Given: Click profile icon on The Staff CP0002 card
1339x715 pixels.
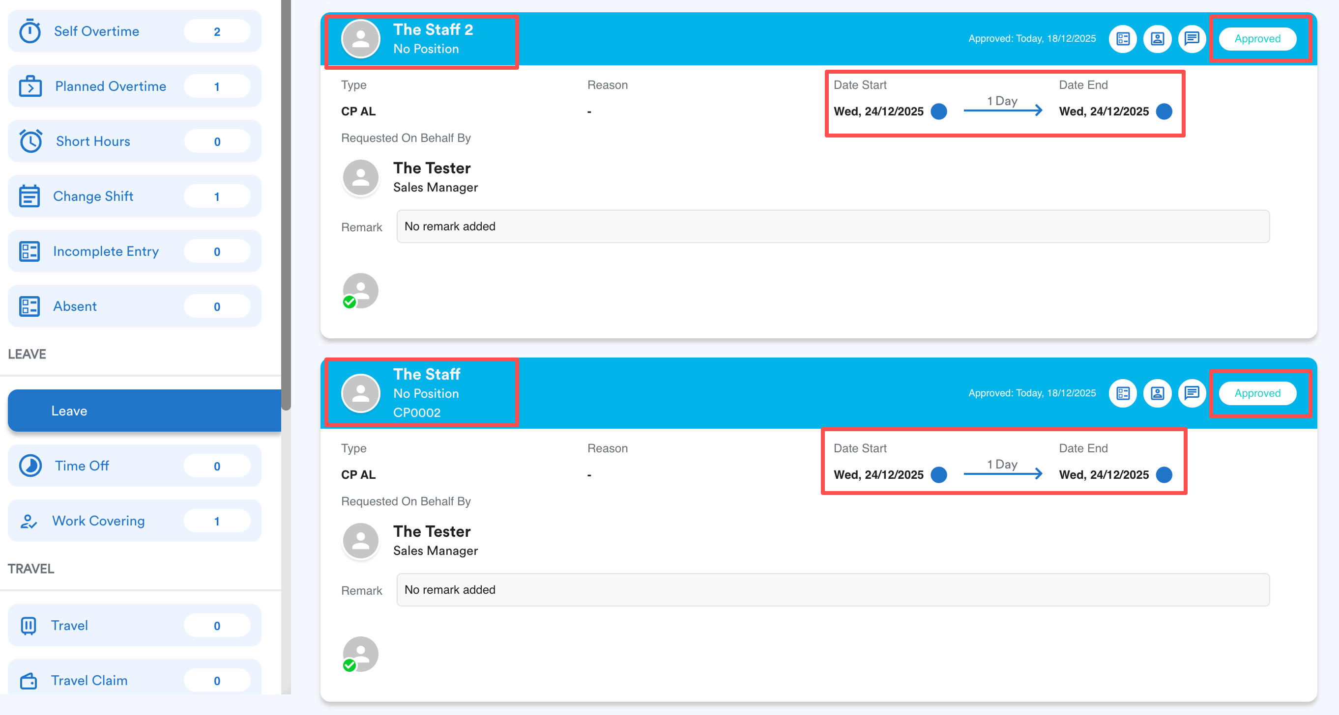Looking at the screenshot, I should coord(1157,393).
